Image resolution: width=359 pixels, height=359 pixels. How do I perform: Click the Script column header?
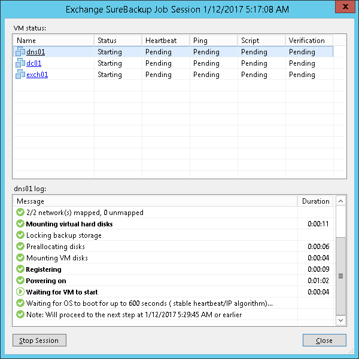(x=261, y=41)
